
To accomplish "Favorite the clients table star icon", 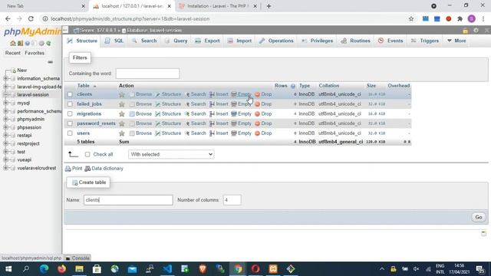I will click(122, 94).
